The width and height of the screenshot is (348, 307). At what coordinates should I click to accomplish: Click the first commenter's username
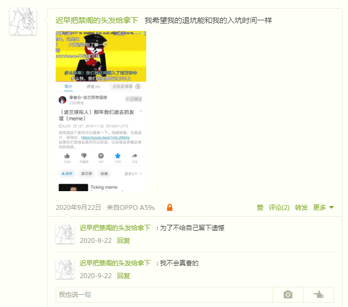tap(115, 228)
